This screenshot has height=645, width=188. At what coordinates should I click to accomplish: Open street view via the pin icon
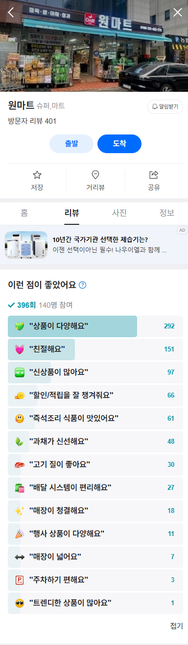coord(95,175)
